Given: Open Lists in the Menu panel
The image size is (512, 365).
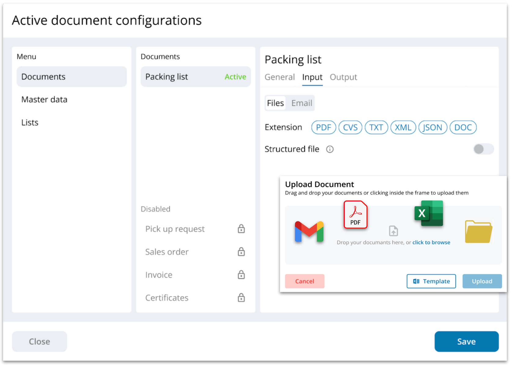Looking at the screenshot, I should 72,123.
